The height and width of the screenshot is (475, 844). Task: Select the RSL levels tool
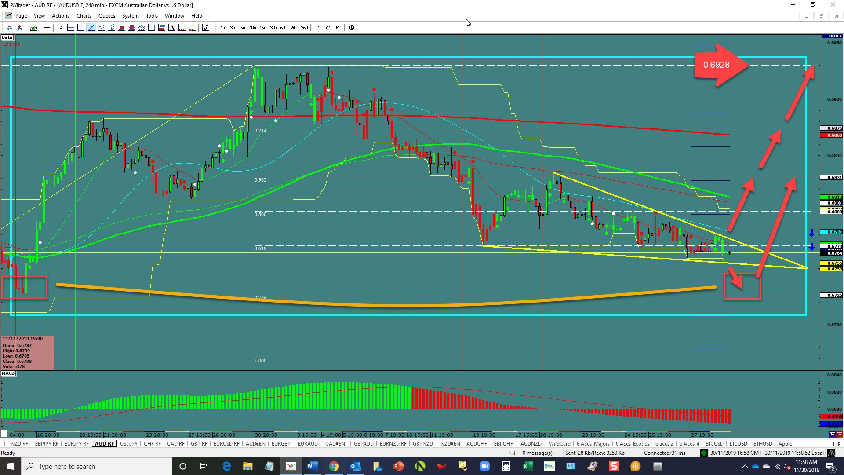(x=192, y=28)
